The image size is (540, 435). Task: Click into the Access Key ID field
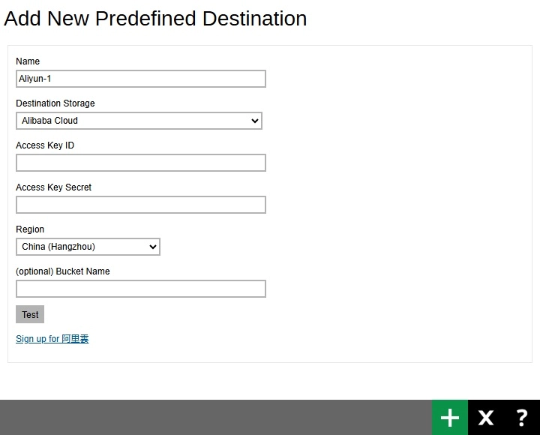click(x=141, y=163)
